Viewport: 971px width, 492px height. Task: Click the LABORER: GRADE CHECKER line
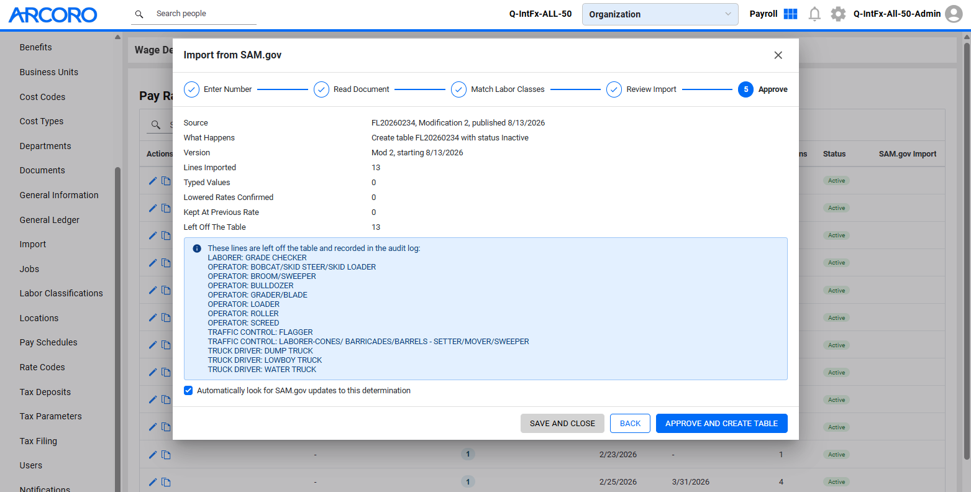[x=257, y=258]
